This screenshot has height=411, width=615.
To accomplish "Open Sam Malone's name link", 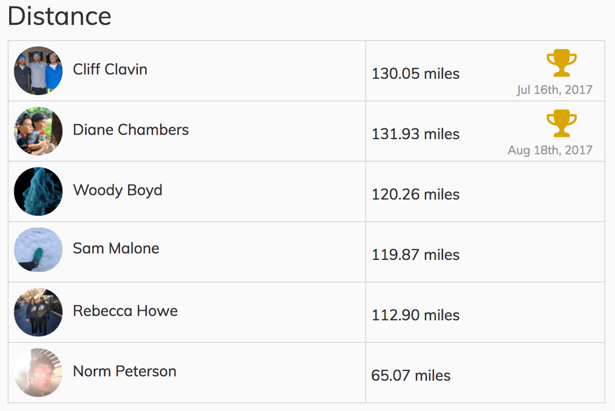I will coord(116,248).
